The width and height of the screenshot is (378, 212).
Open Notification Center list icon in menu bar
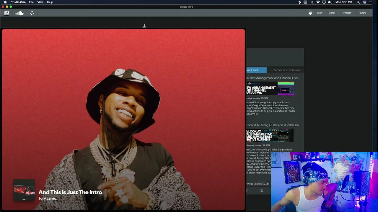[370, 2]
